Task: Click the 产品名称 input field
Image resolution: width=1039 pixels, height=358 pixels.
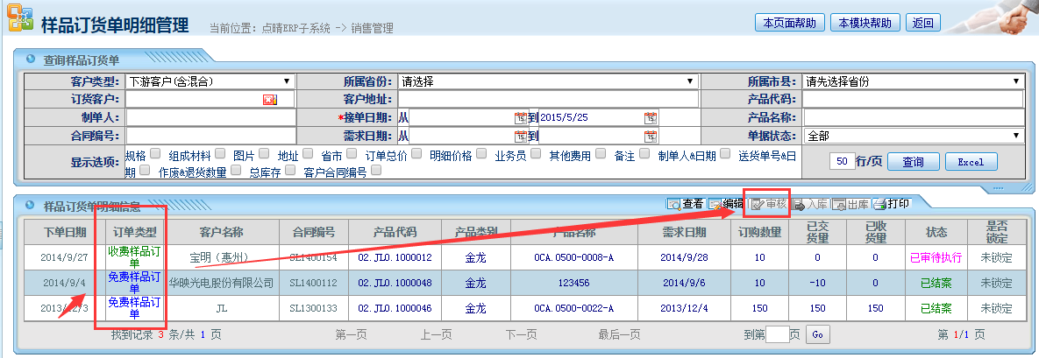Action: pyautogui.click(x=914, y=117)
